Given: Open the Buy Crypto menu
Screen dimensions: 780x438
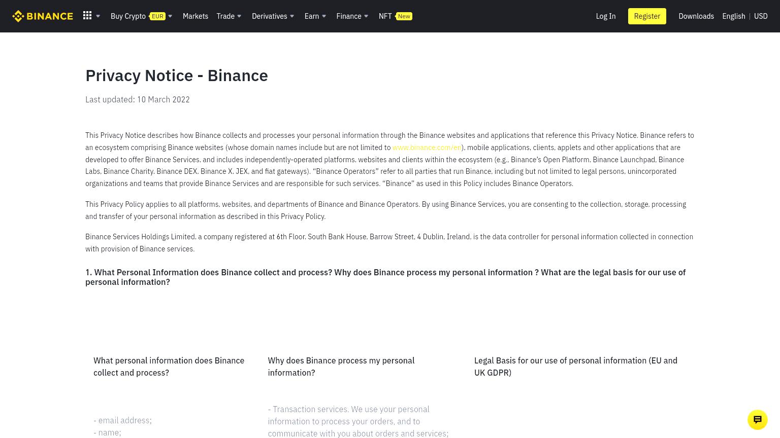Looking at the screenshot, I should coord(128,16).
